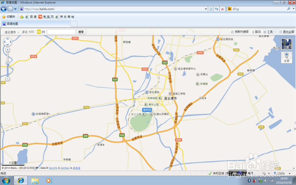This screenshot has width=296, height=185.
Task: Click the map search input field
Action: click(61, 32)
